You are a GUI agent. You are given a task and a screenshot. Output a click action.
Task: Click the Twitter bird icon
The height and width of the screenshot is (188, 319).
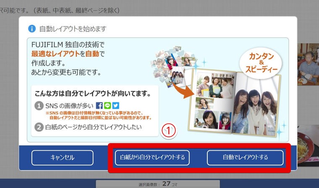115,106
